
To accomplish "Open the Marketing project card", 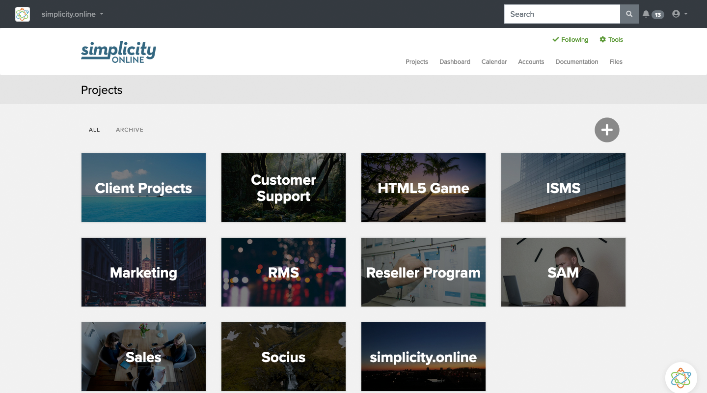I will click(143, 272).
